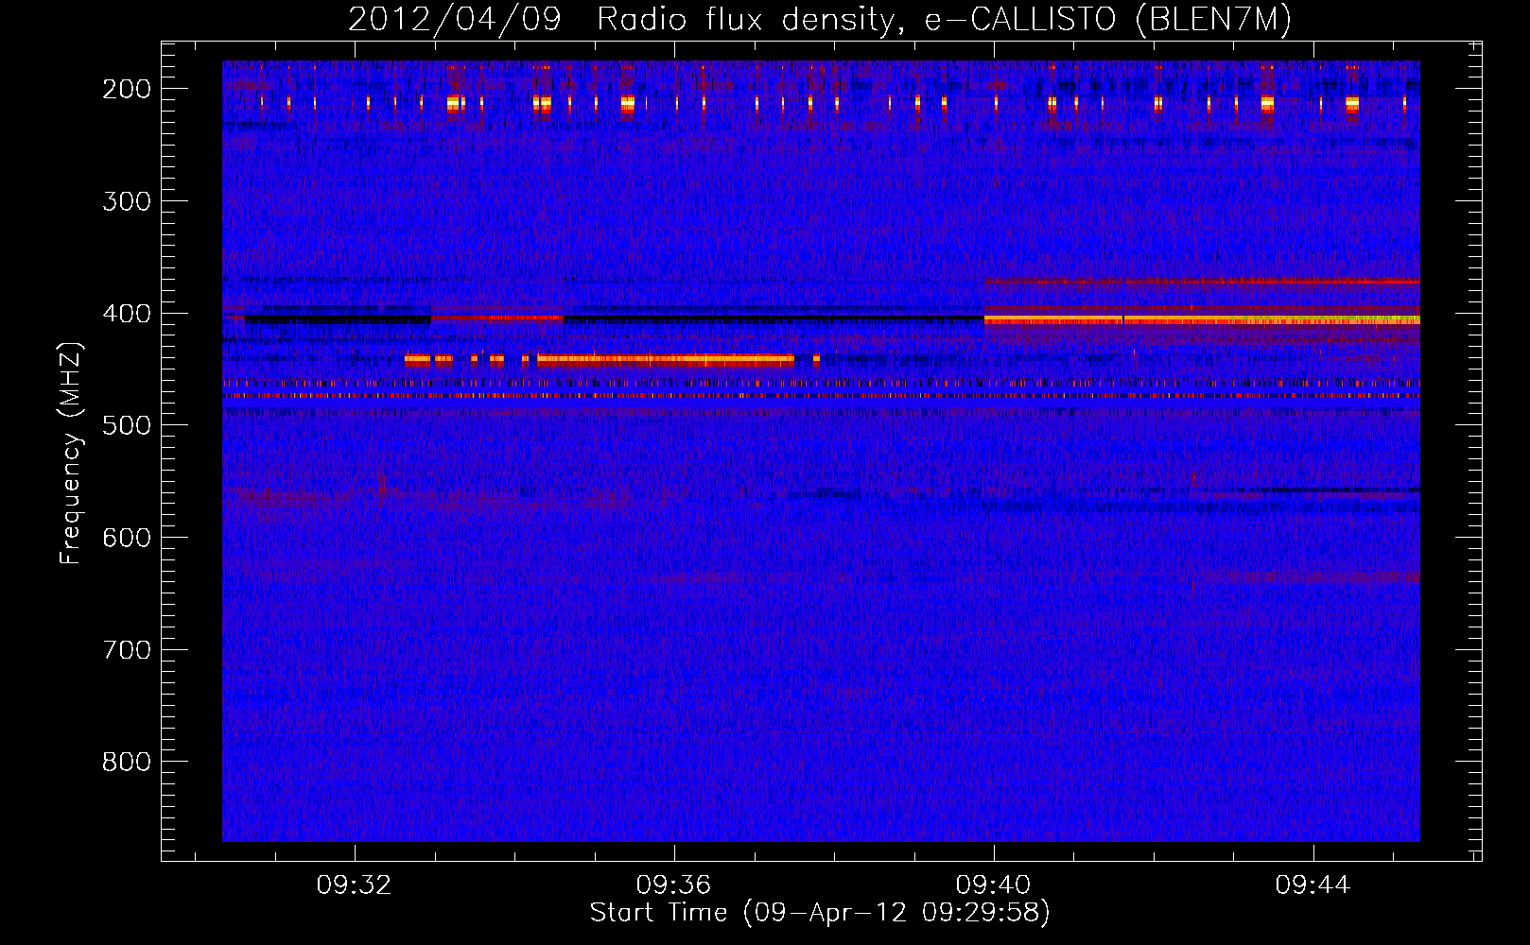Click the orange band between 09:34 and 09:37
This screenshot has width=1530, height=945.
click(666, 359)
